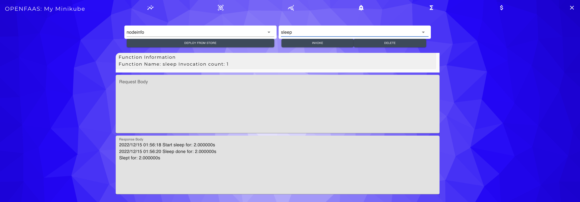Screen dimensions: 580x202
Task: Open the alerts bell icon
Action: click(x=361, y=8)
